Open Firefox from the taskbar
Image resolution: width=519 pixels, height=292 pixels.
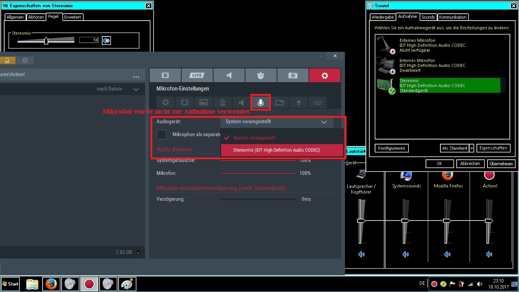pyautogui.click(x=51, y=284)
